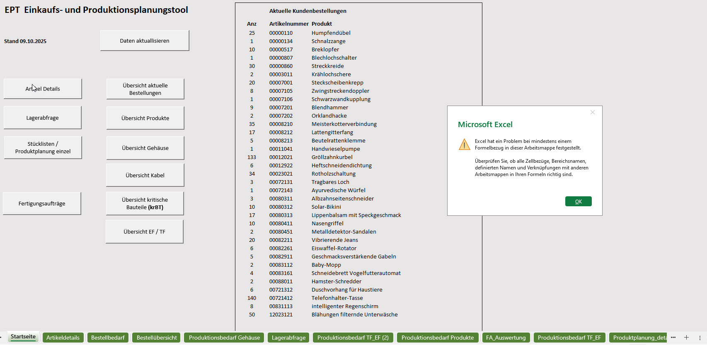Click the warning triangle icon in dialog
Screen dimensions: 707x345
[464, 145]
